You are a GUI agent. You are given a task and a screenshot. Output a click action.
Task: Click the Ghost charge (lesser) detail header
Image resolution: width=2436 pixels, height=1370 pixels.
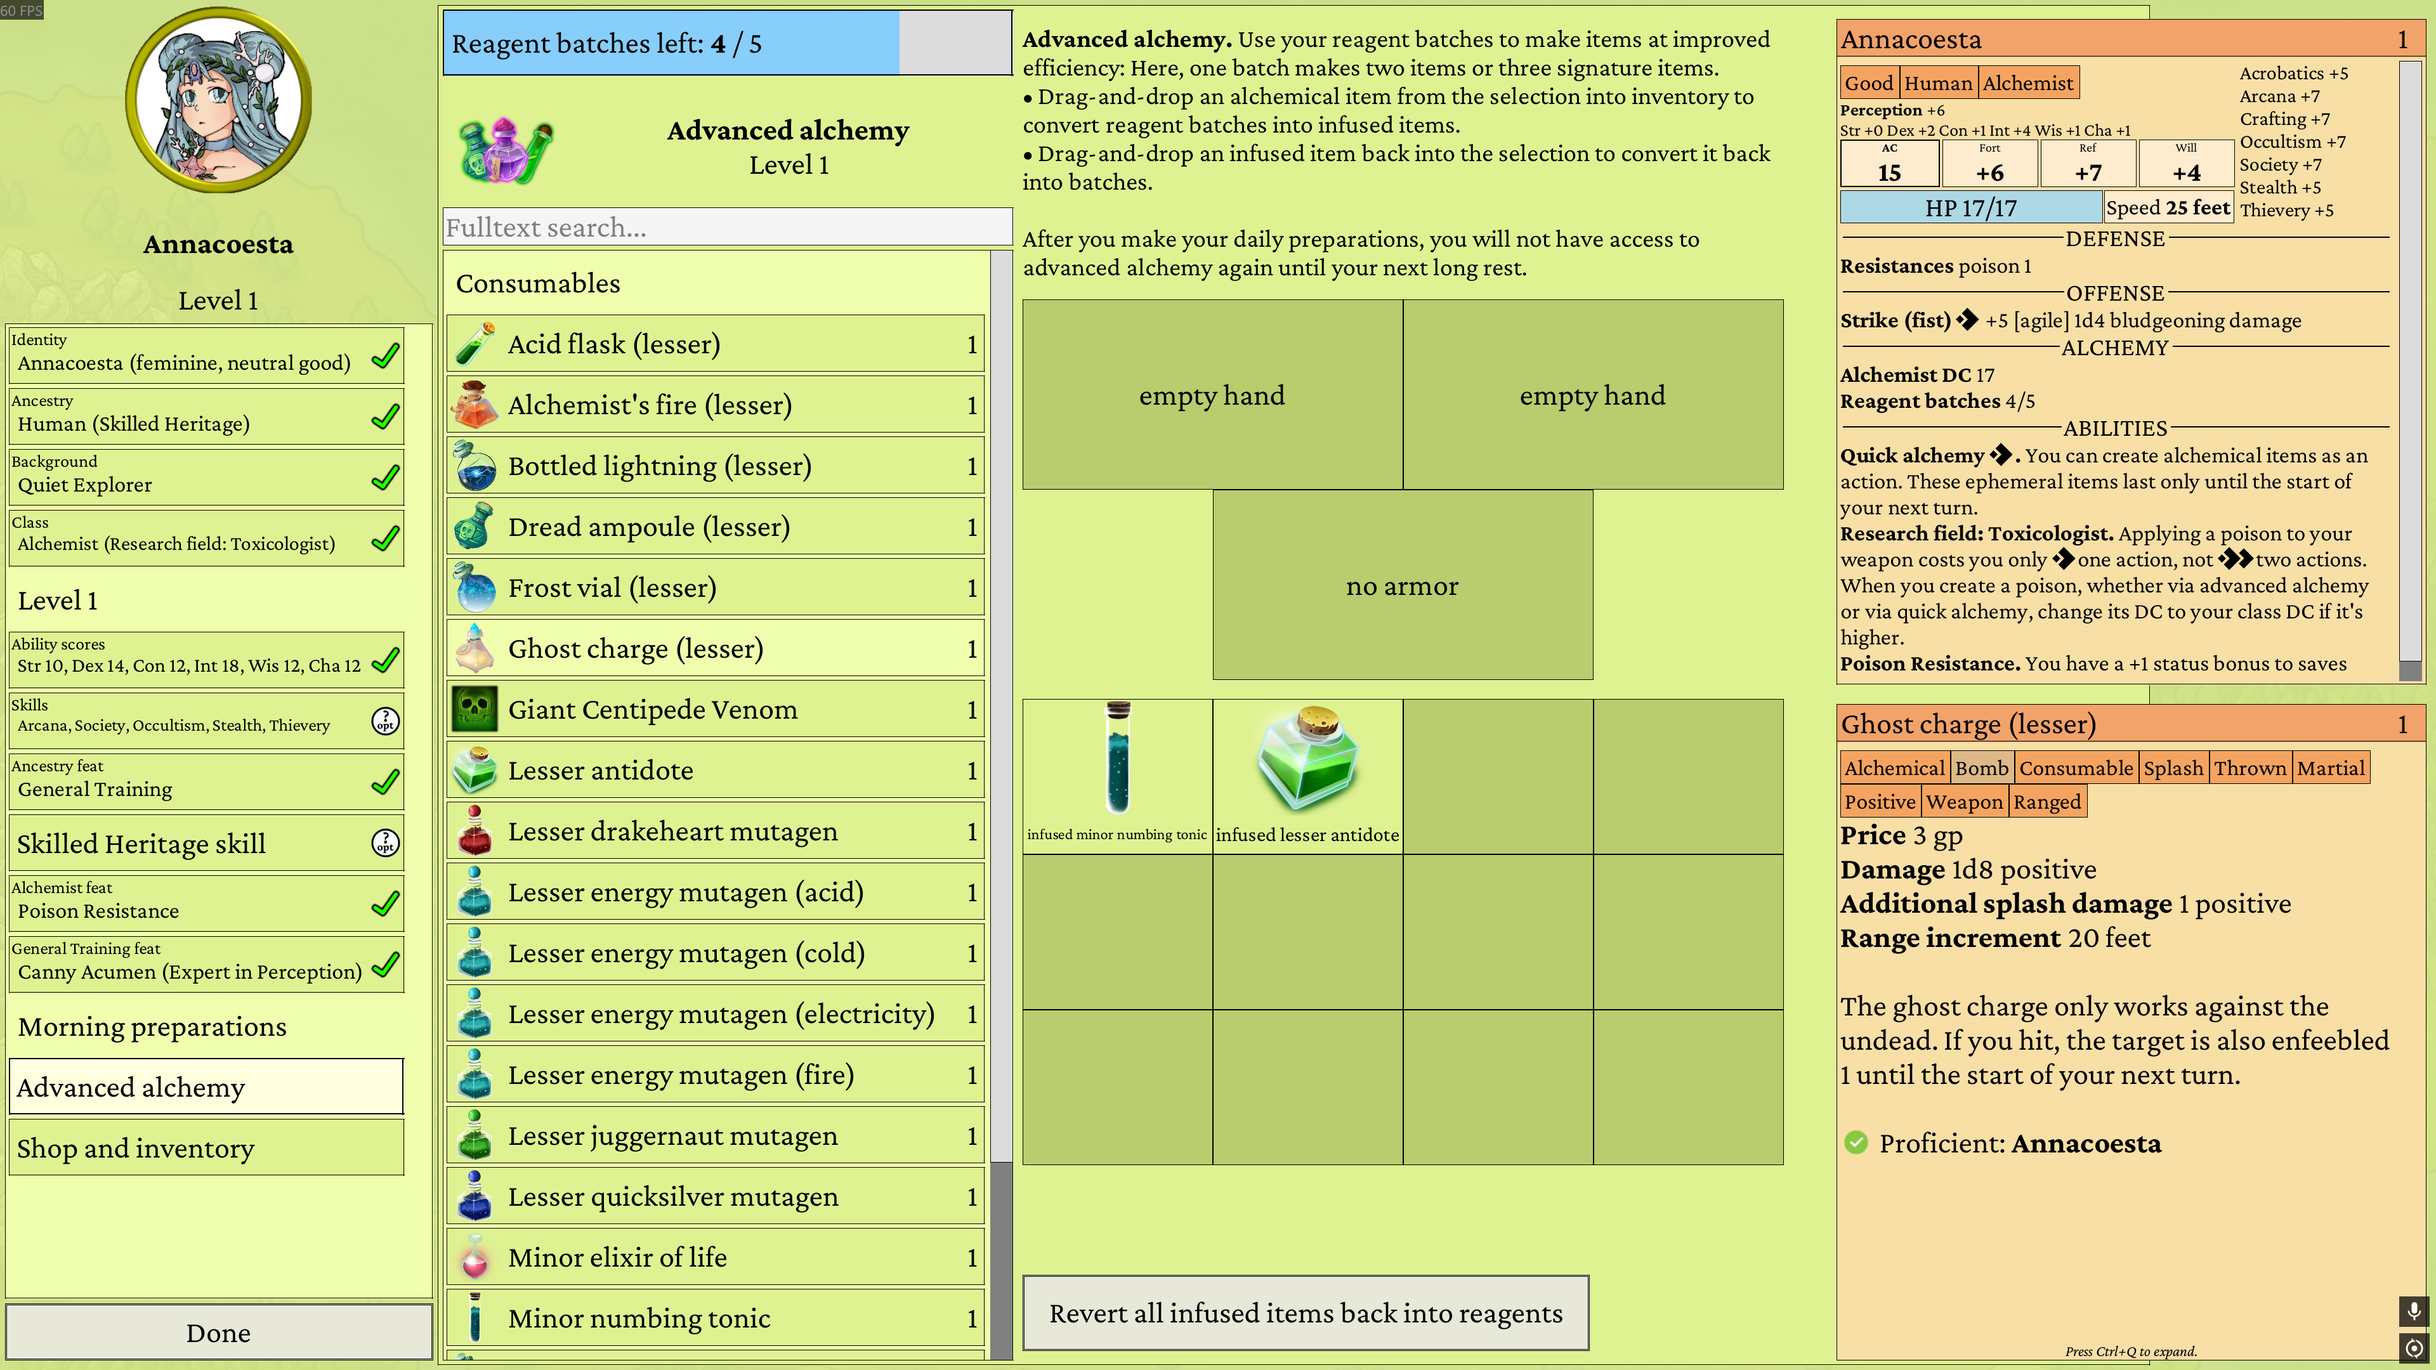(2130, 724)
